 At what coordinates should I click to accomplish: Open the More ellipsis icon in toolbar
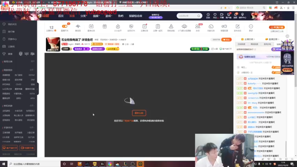(251, 26)
